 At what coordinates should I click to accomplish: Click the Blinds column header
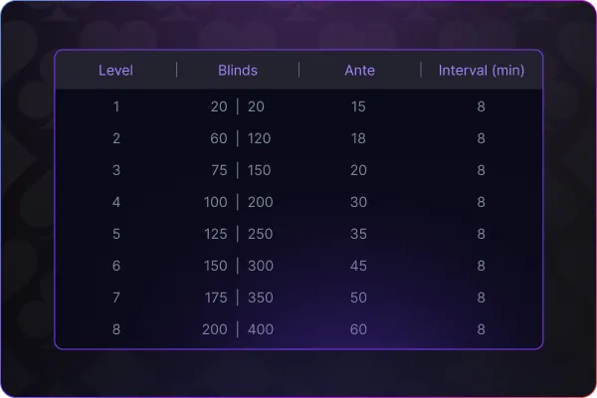point(238,71)
